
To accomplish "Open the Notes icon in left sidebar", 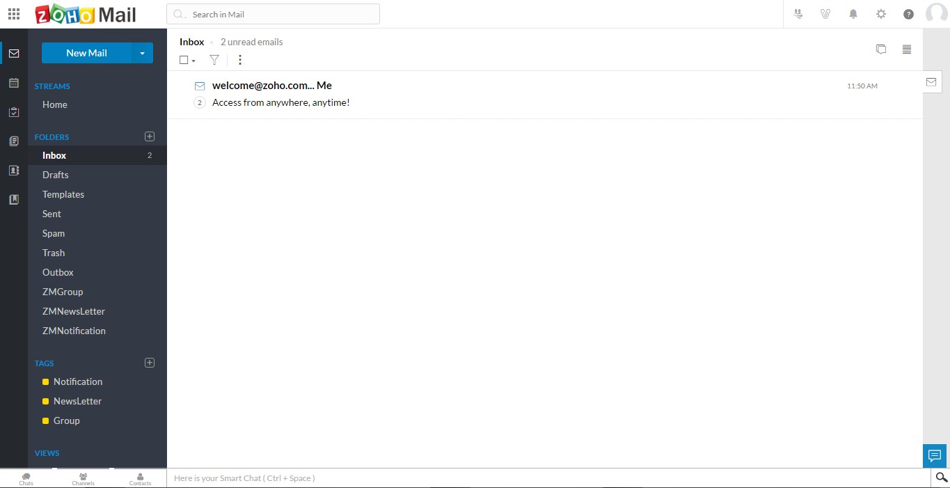I will 14,141.
